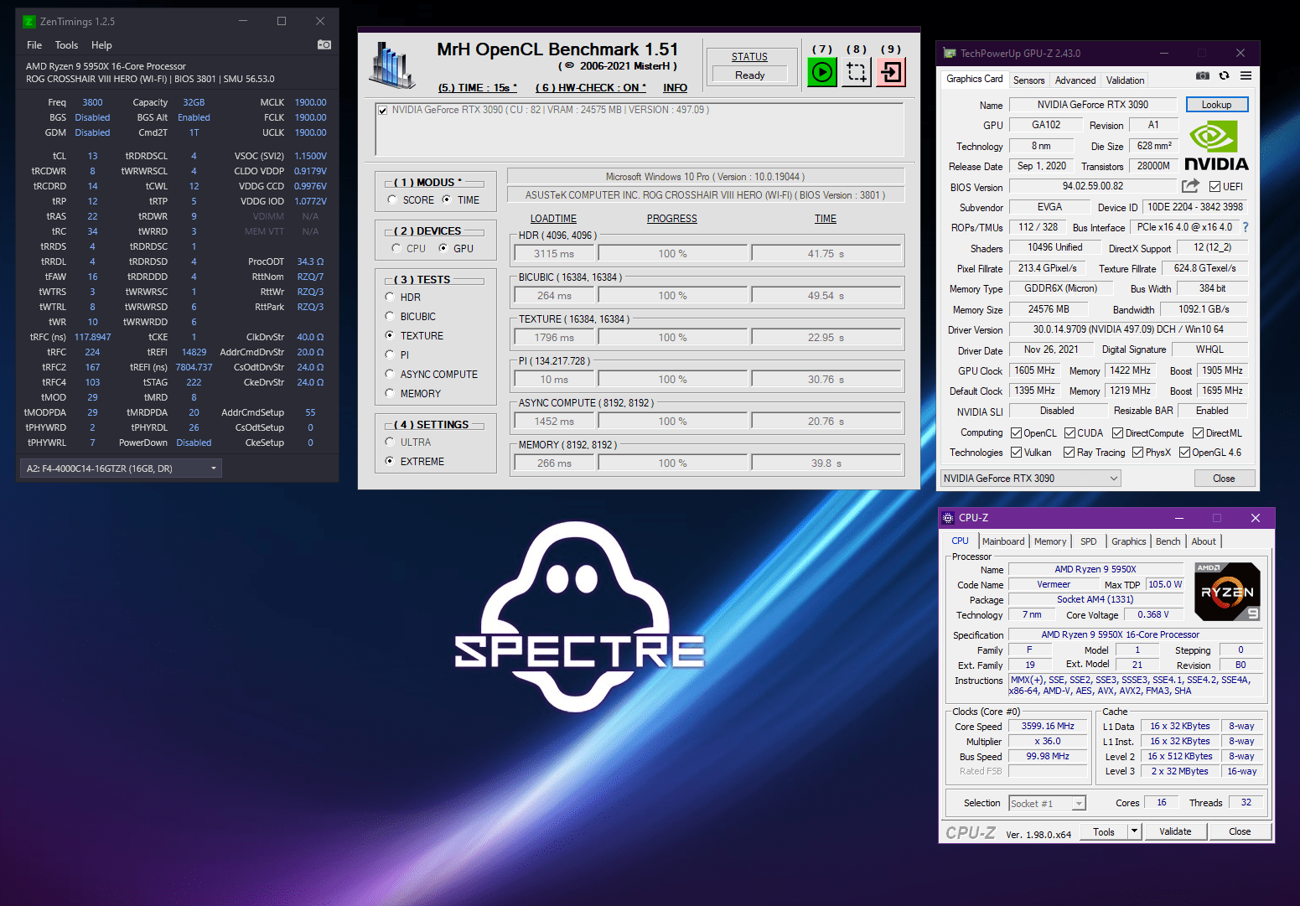Click the pink exit icon in MrH Benchmark
This screenshot has height=906, width=1300.
891,72
